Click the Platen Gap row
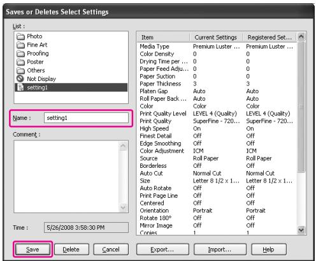316x261 pixels. 217,91
